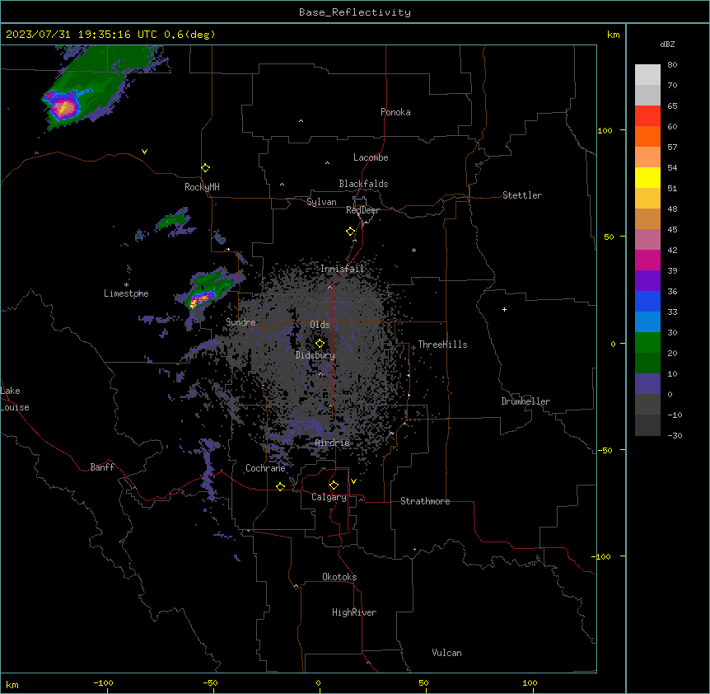Click the RedDeer city label
The width and height of the screenshot is (710, 694).
tap(362, 210)
